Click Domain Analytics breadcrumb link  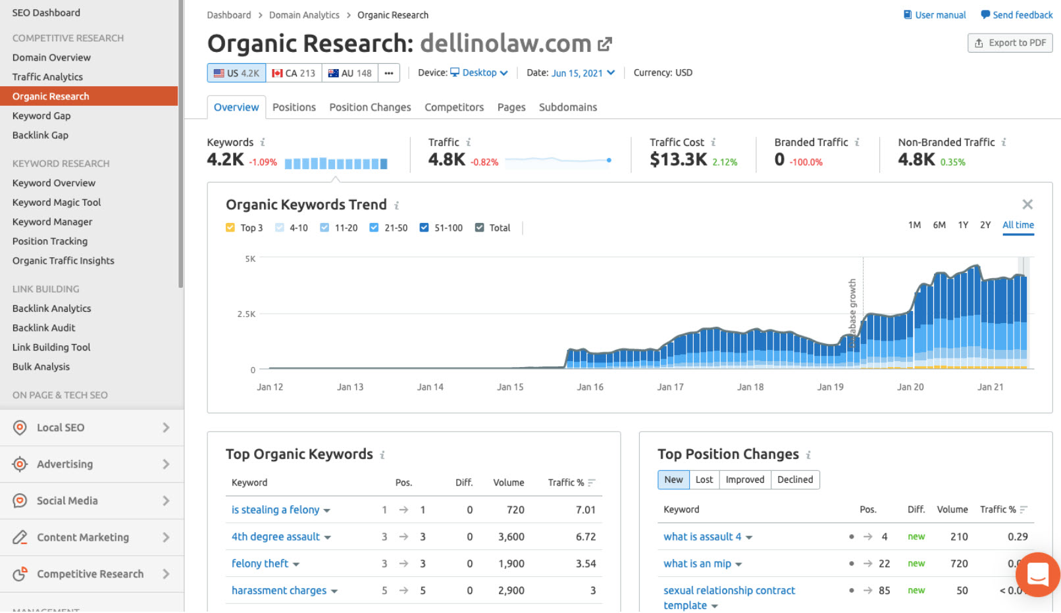[304, 14]
